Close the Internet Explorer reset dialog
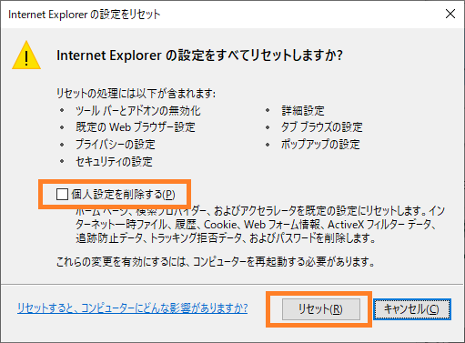Viewport: 465px width, 343px height. click(x=450, y=14)
